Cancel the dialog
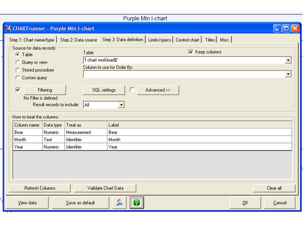305x228 pixels. (280, 203)
